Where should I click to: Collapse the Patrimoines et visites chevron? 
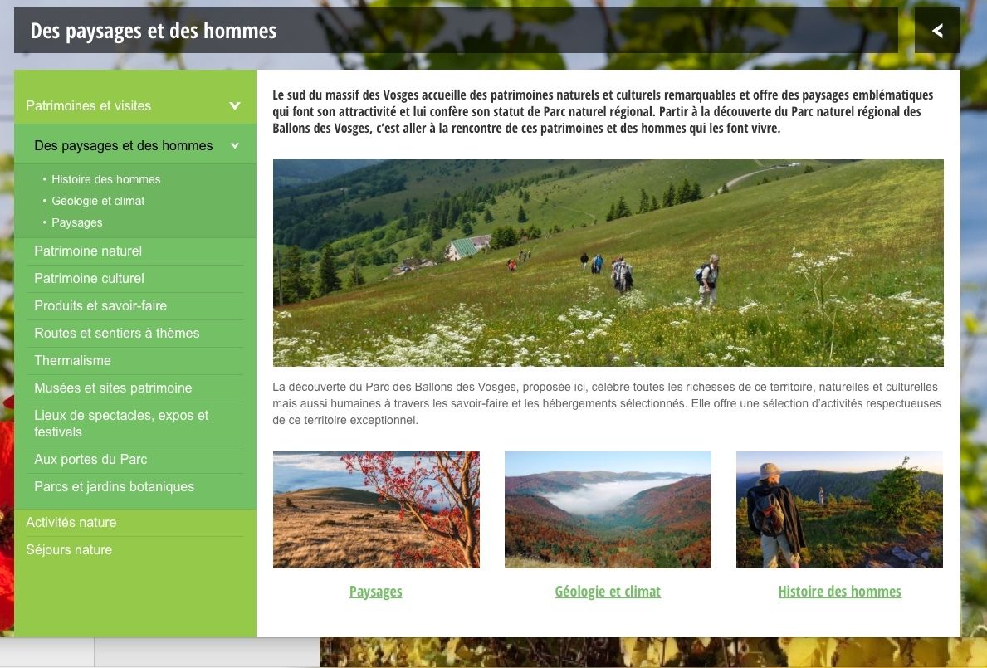click(235, 105)
